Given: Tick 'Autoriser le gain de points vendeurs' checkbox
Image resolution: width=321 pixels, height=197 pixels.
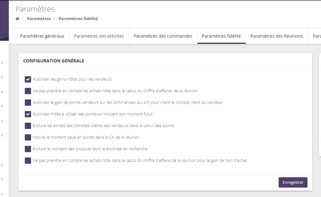Looking at the screenshot, I should tap(28, 103).
